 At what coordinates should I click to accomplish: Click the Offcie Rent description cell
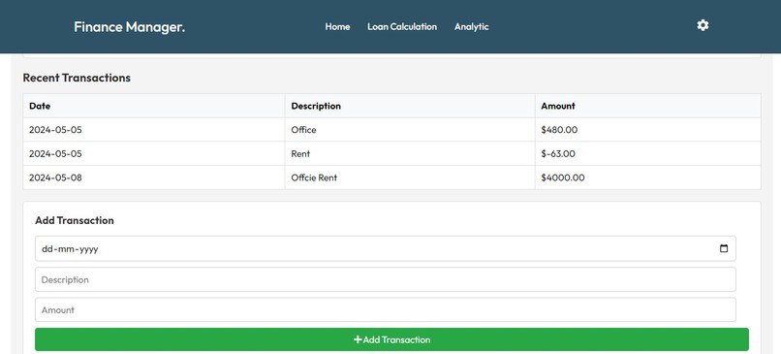(410, 177)
